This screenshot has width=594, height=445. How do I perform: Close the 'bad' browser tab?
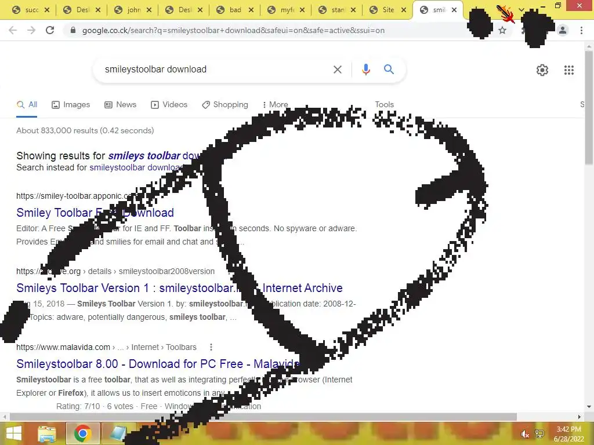[x=251, y=10]
